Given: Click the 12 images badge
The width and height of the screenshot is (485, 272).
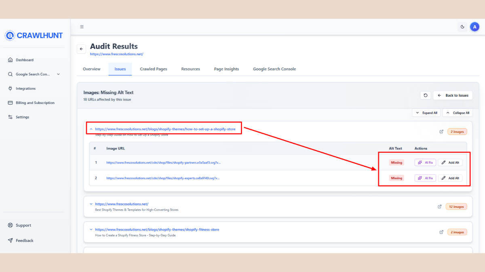Looking at the screenshot, I should pyautogui.click(x=456, y=207).
